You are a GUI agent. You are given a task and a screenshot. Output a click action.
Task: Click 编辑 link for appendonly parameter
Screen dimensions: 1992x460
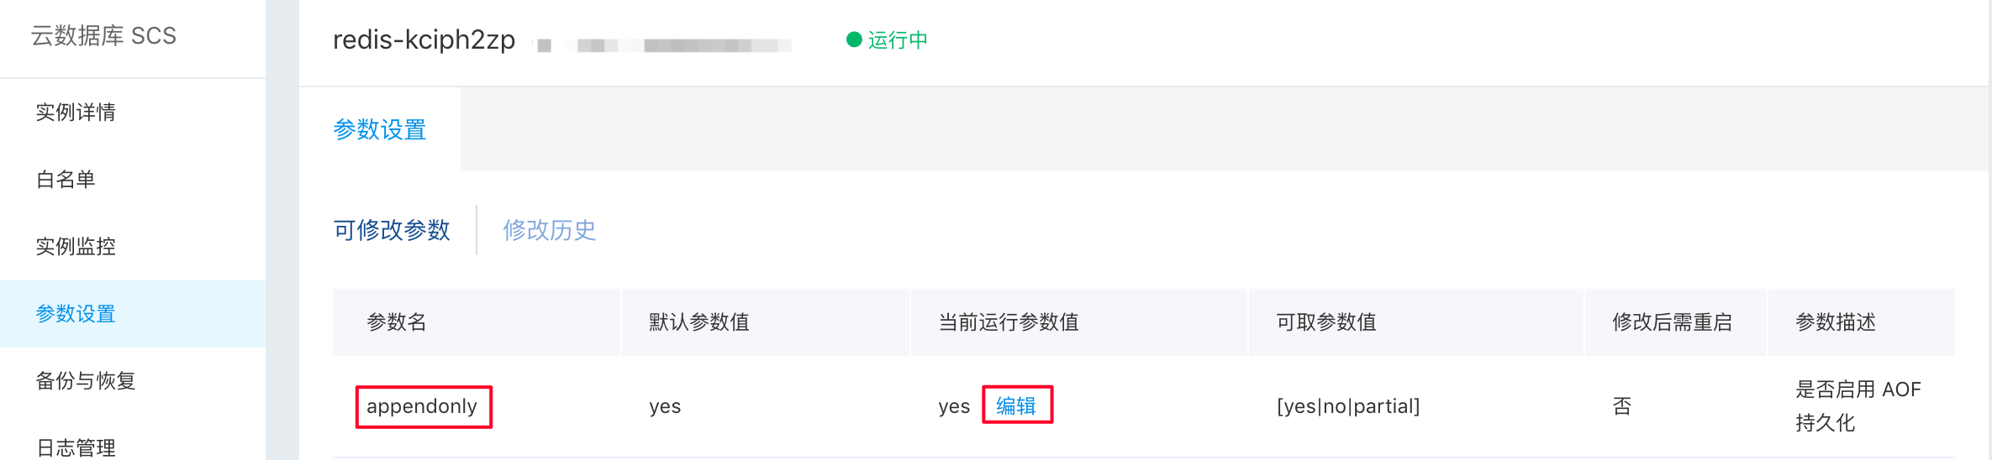pyautogui.click(x=1016, y=406)
